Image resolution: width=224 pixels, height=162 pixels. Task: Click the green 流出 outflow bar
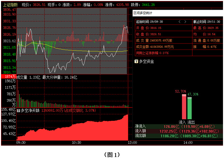pos(190,108)
